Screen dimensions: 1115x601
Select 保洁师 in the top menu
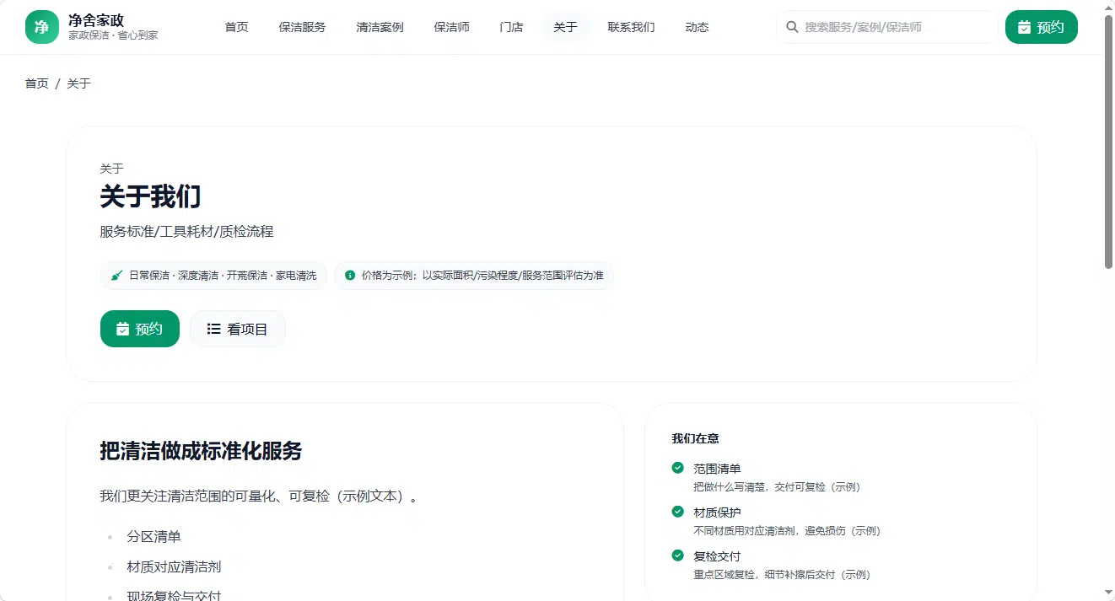[x=452, y=27]
